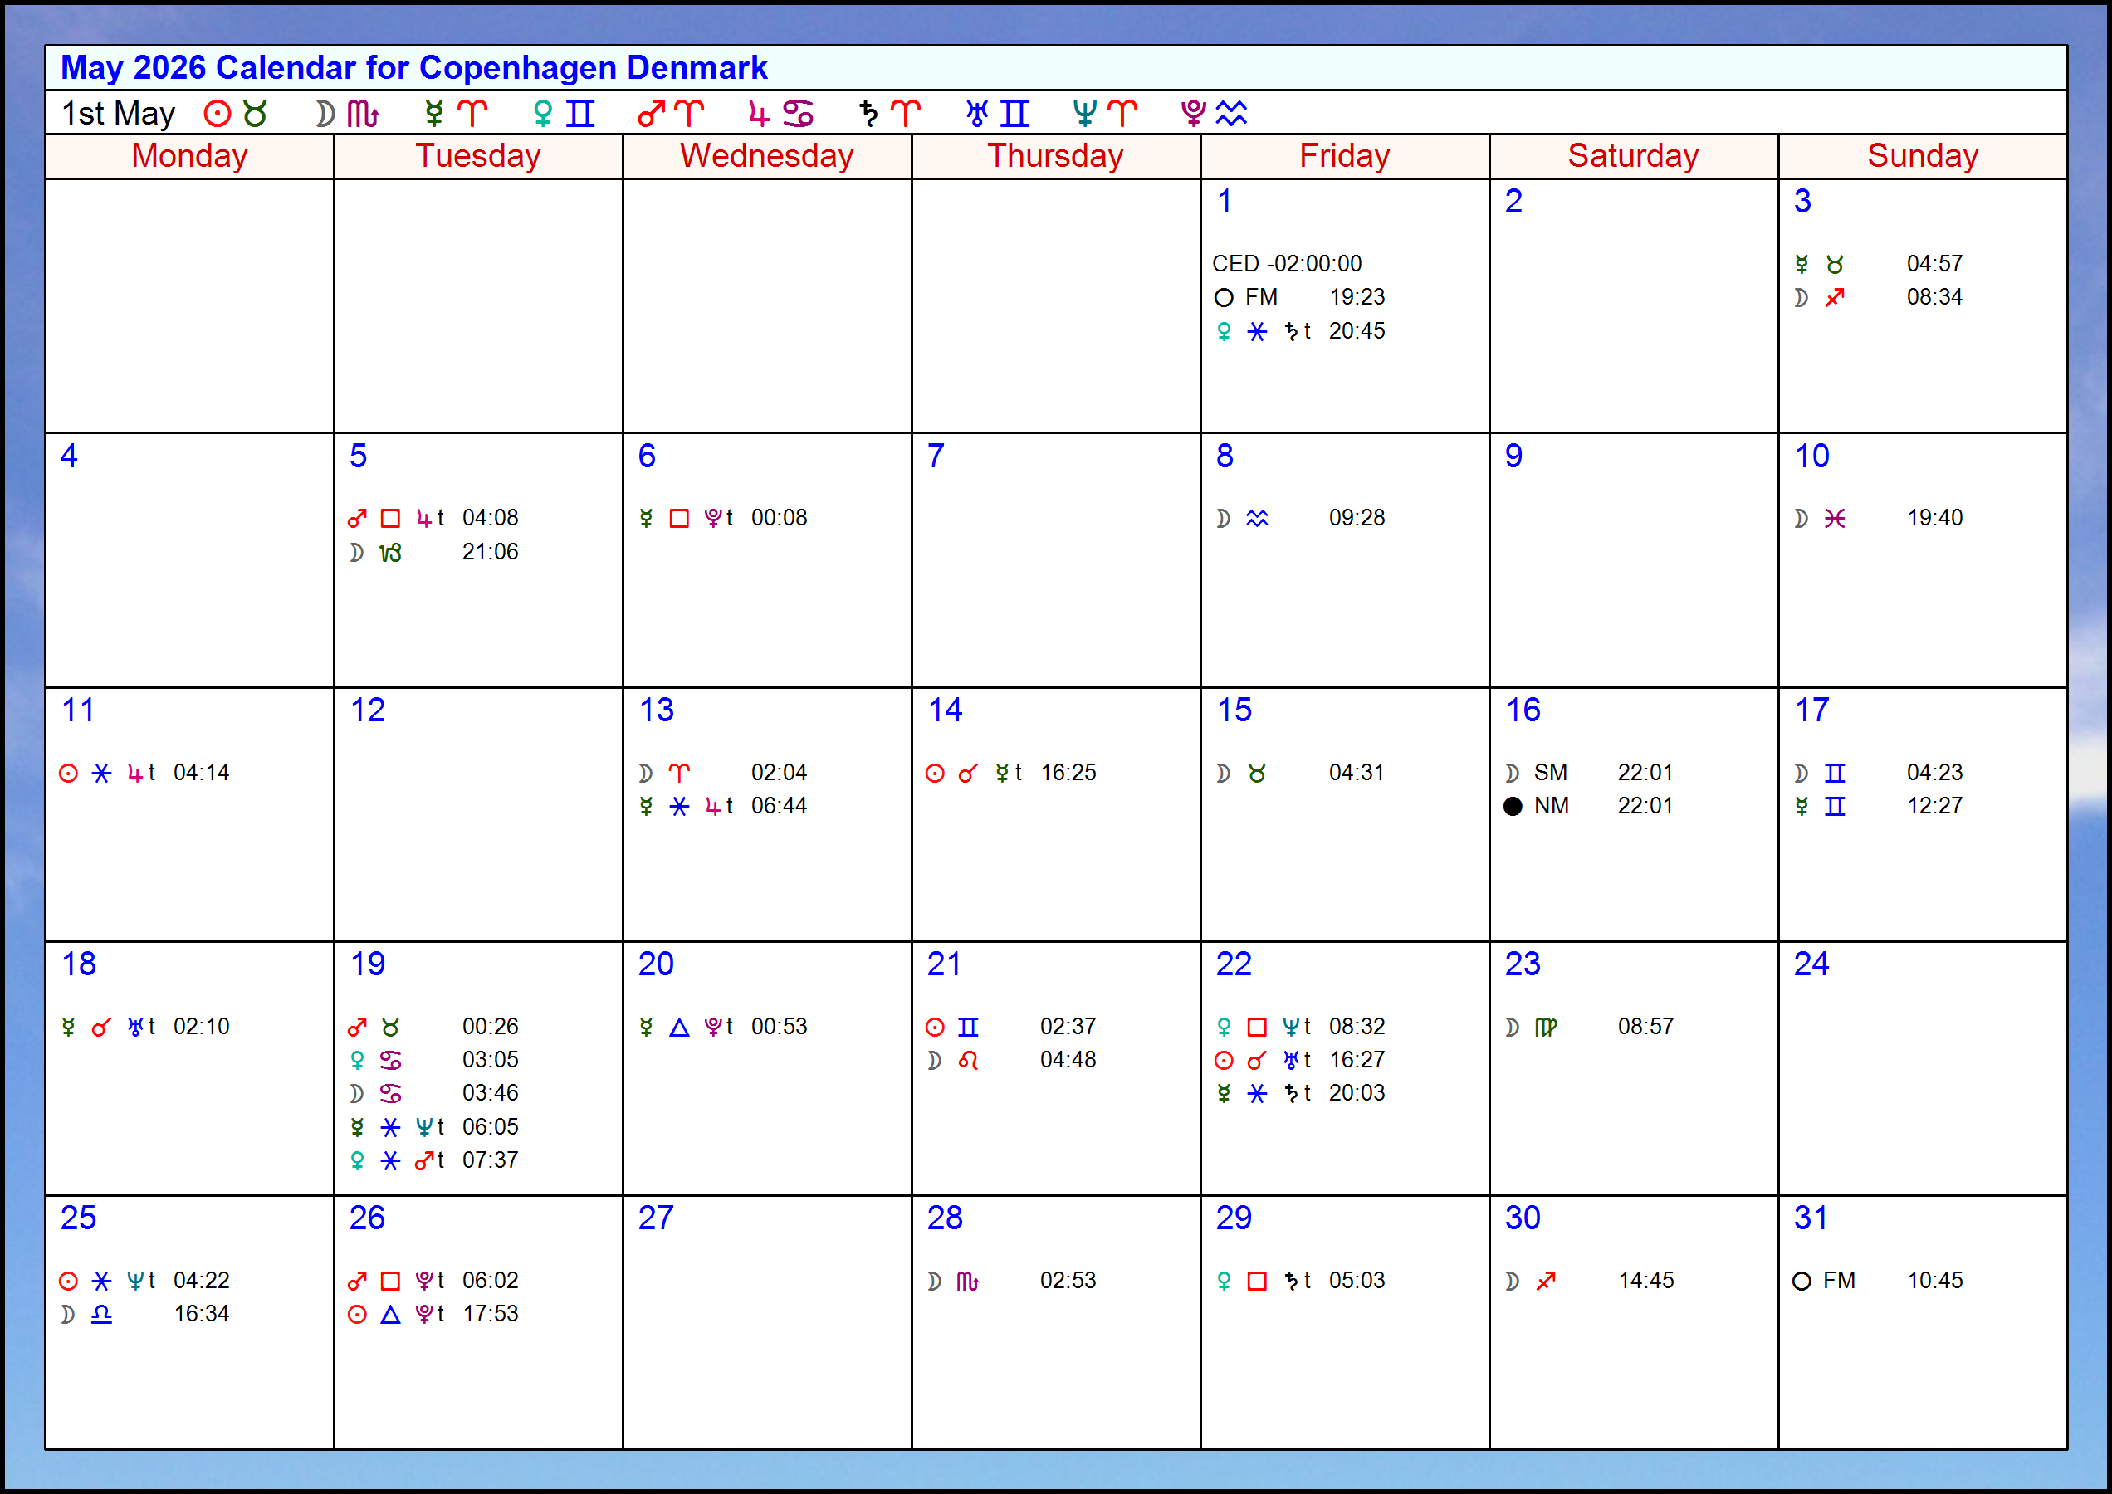Click the Virgo symbol on May 23
Screen dimensions: 2112x1494
pyautogui.click(x=1545, y=1028)
